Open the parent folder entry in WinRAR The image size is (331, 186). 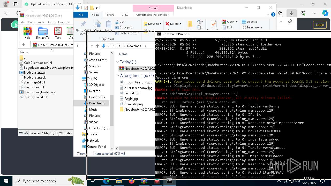[23, 58]
